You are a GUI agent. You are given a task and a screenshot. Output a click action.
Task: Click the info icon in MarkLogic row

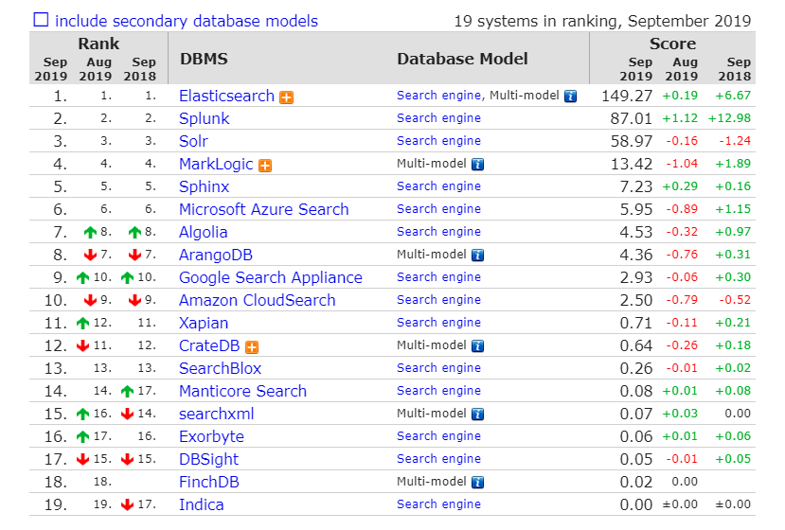pyautogui.click(x=478, y=165)
